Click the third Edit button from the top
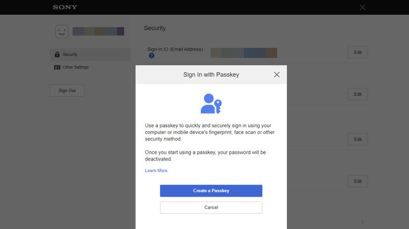This screenshot has width=409, height=229. 358,140
